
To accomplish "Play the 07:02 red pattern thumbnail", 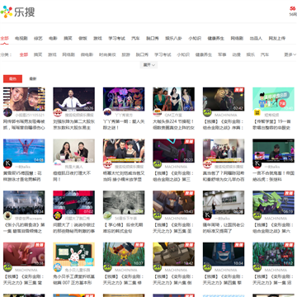I will 74,202.
